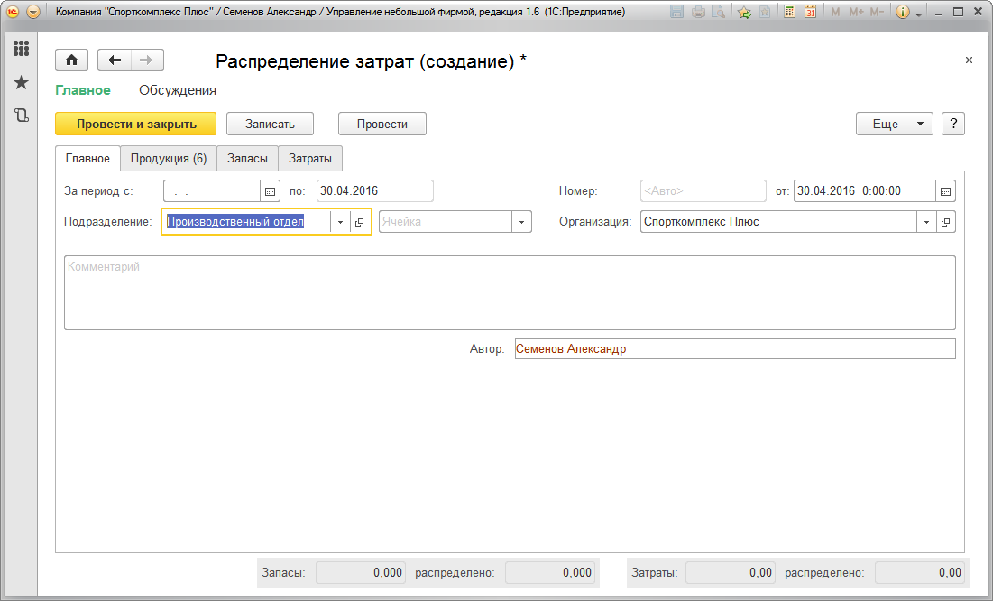This screenshot has width=993, height=601.
Task: Close the Распределение затрат form
Action: click(x=969, y=60)
